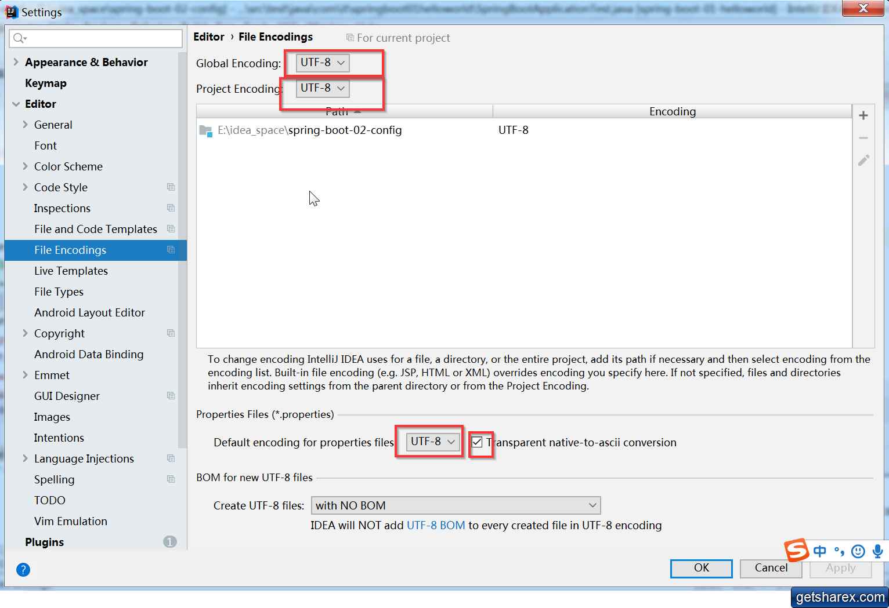Click the edit pencil icon
The image size is (889, 608).
pyautogui.click(x=863, y=161)
